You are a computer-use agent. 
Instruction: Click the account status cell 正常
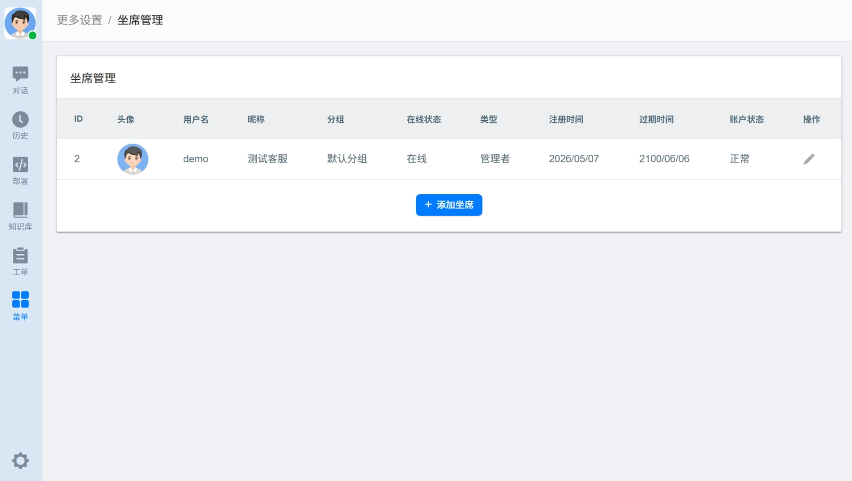pos(740,159)
